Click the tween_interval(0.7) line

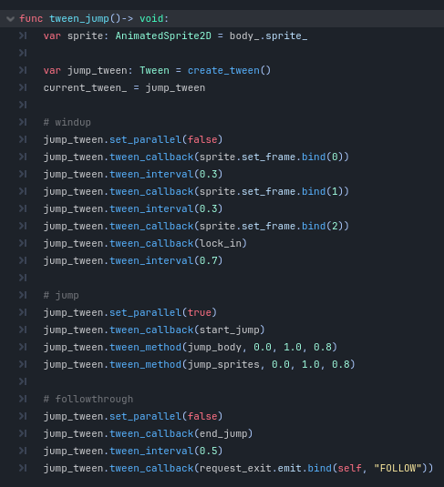pos(133,260)
